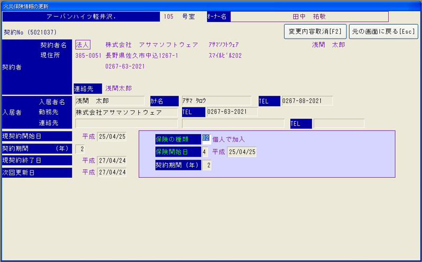Image resolution: width=422 pixels, height=262 pixels.
Task: Click the 法人 box beside 契約者名
Action: click(x=83, y=45)
